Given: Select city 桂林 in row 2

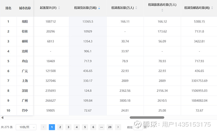Looking at the screenshot, I should point(25,31).
